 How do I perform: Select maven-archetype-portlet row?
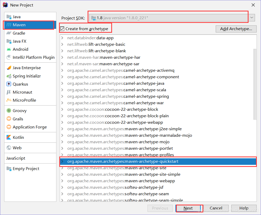tap(158, 148)
